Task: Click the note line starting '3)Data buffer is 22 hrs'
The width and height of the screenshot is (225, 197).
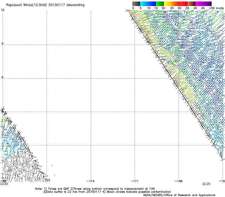Action: [107, 192]
